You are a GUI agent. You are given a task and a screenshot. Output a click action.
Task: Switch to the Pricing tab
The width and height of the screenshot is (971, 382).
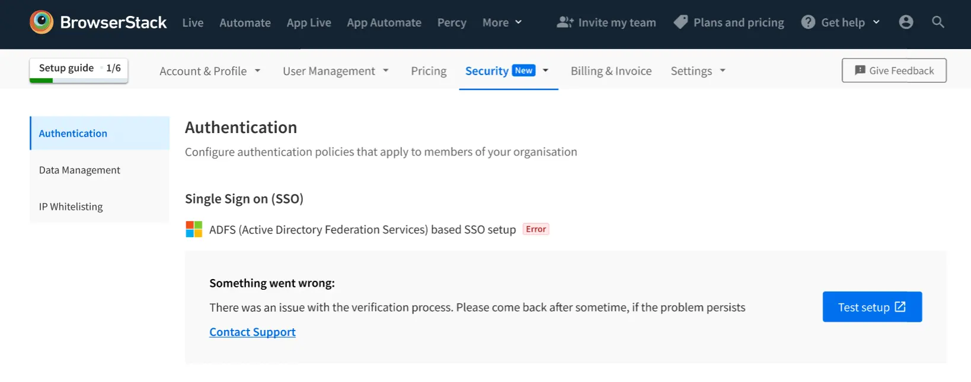pos(429,71)
